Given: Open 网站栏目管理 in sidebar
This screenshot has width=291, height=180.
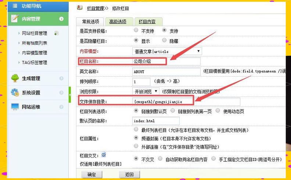Looking at the screenshot, I should click(x=35, y=33).
